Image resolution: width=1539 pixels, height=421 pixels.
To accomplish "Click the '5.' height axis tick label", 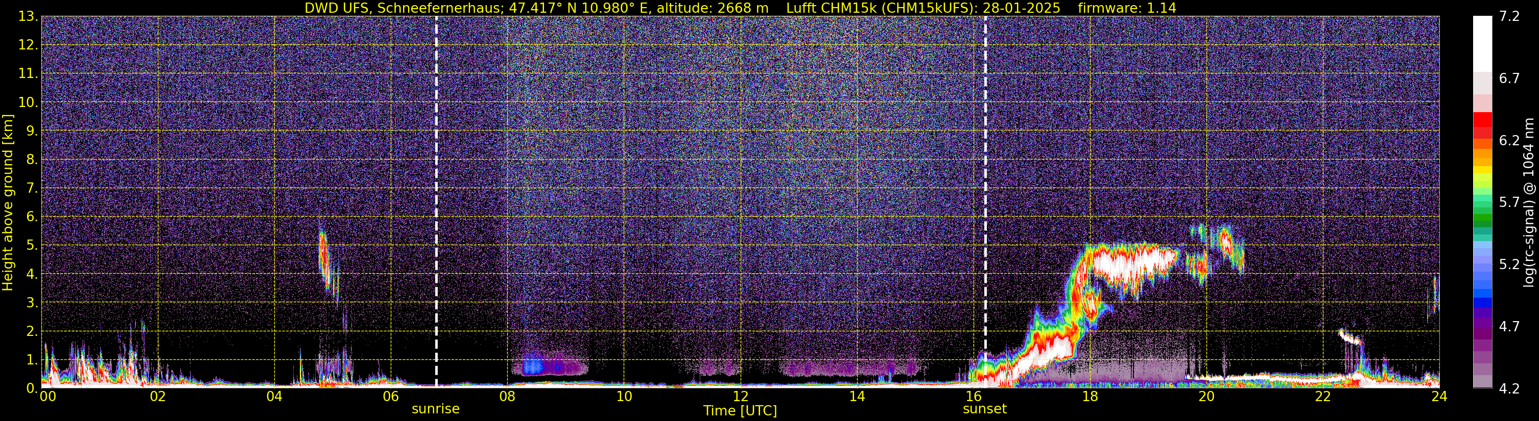I will point(31,246).
